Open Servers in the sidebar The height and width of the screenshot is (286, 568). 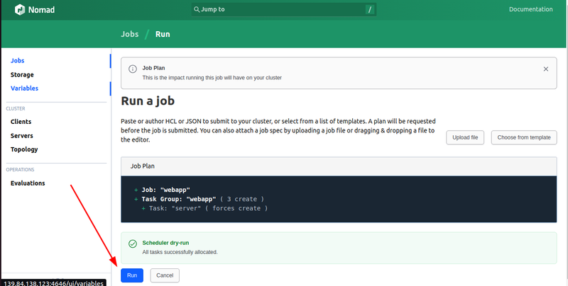[22, 136]
